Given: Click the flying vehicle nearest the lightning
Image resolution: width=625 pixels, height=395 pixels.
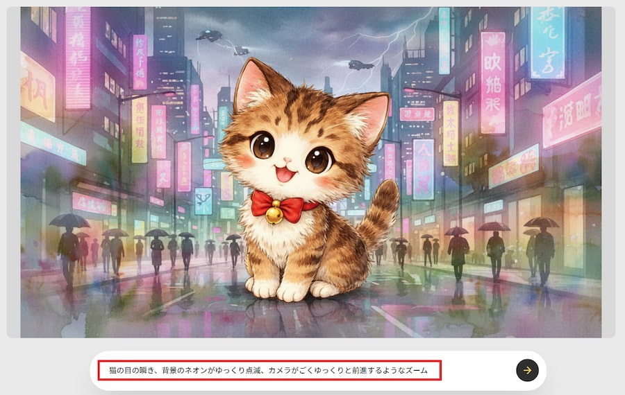Looking at the screenshot, I should pos(361,65).
